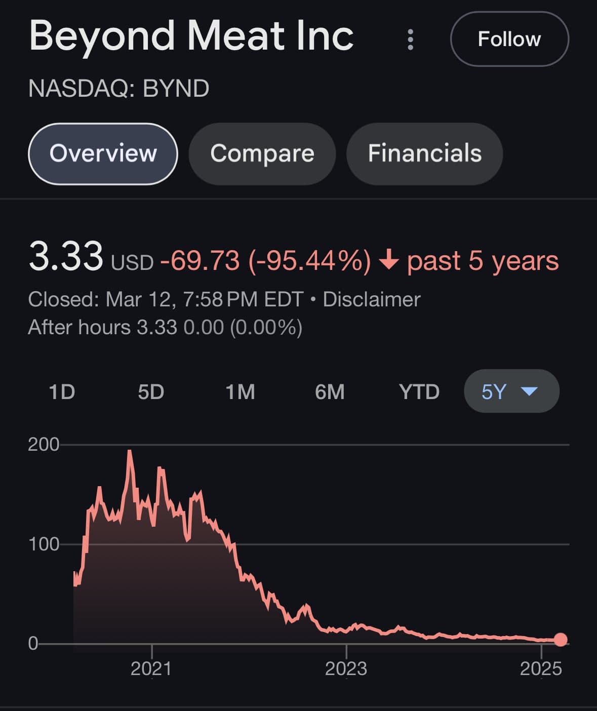Click the Beyond Meat Inc title
This screenshot has height=711, width=597.
pos(191,36)
